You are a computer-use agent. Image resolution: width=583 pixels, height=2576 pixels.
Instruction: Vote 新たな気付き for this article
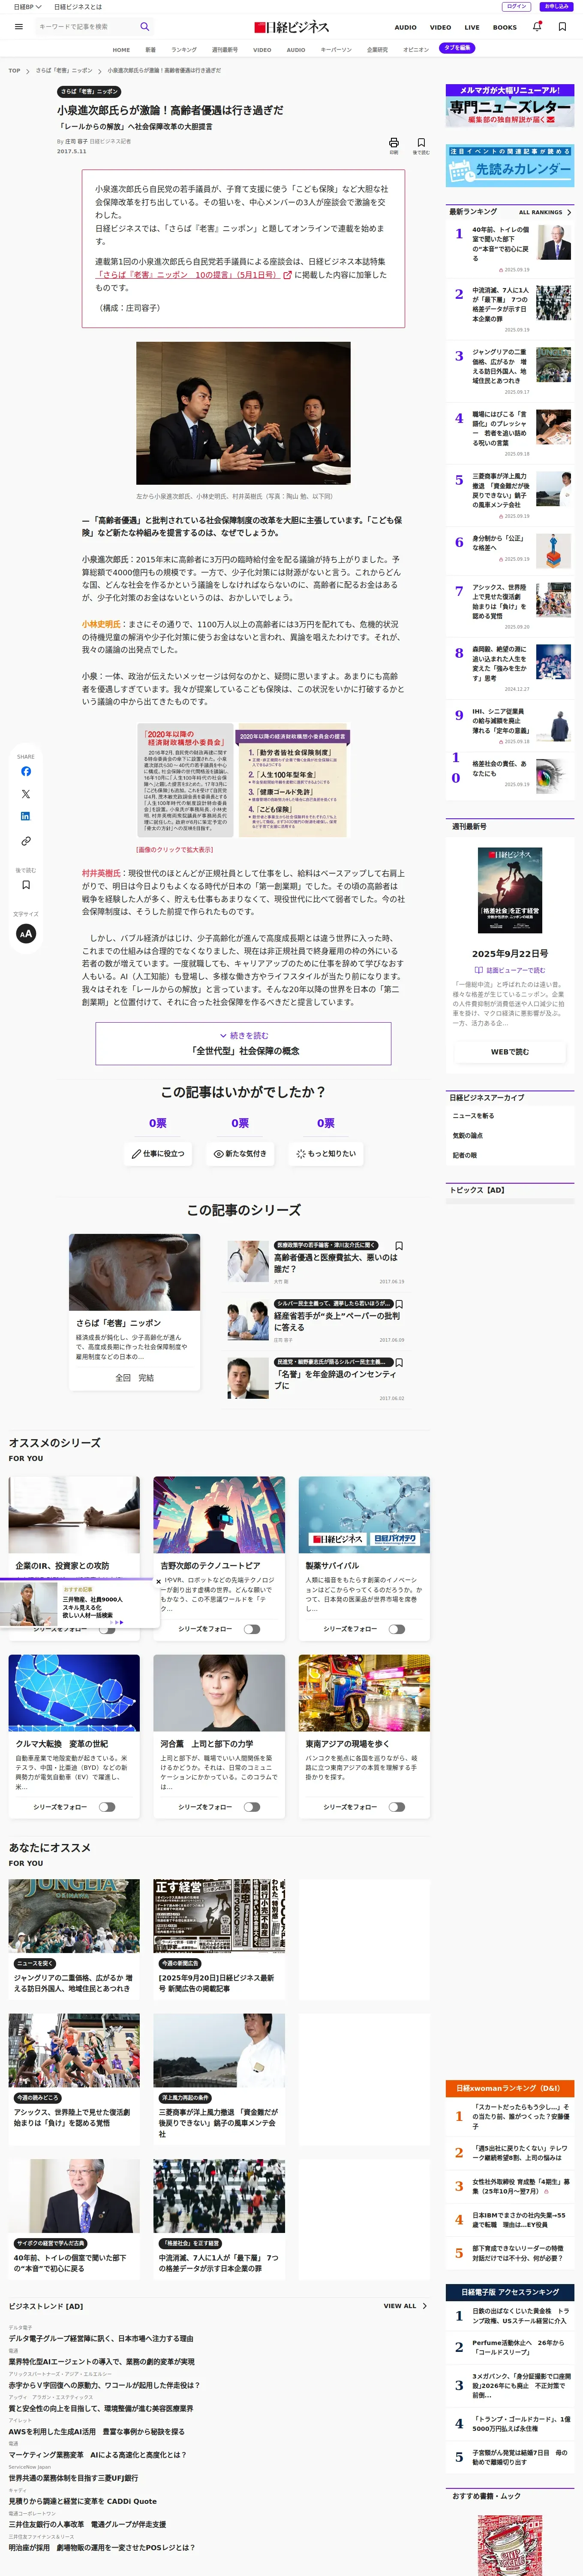(240, 1153)
